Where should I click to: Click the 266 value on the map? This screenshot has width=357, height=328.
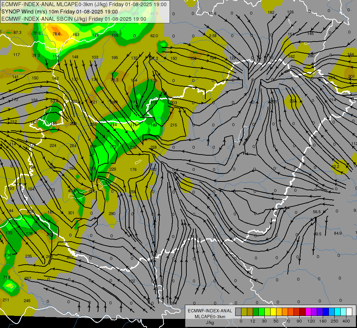point(93,124)
